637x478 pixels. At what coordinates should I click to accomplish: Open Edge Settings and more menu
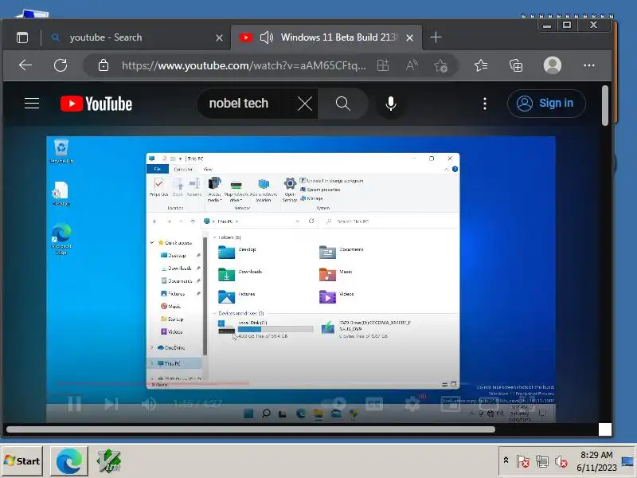point(589,65)
